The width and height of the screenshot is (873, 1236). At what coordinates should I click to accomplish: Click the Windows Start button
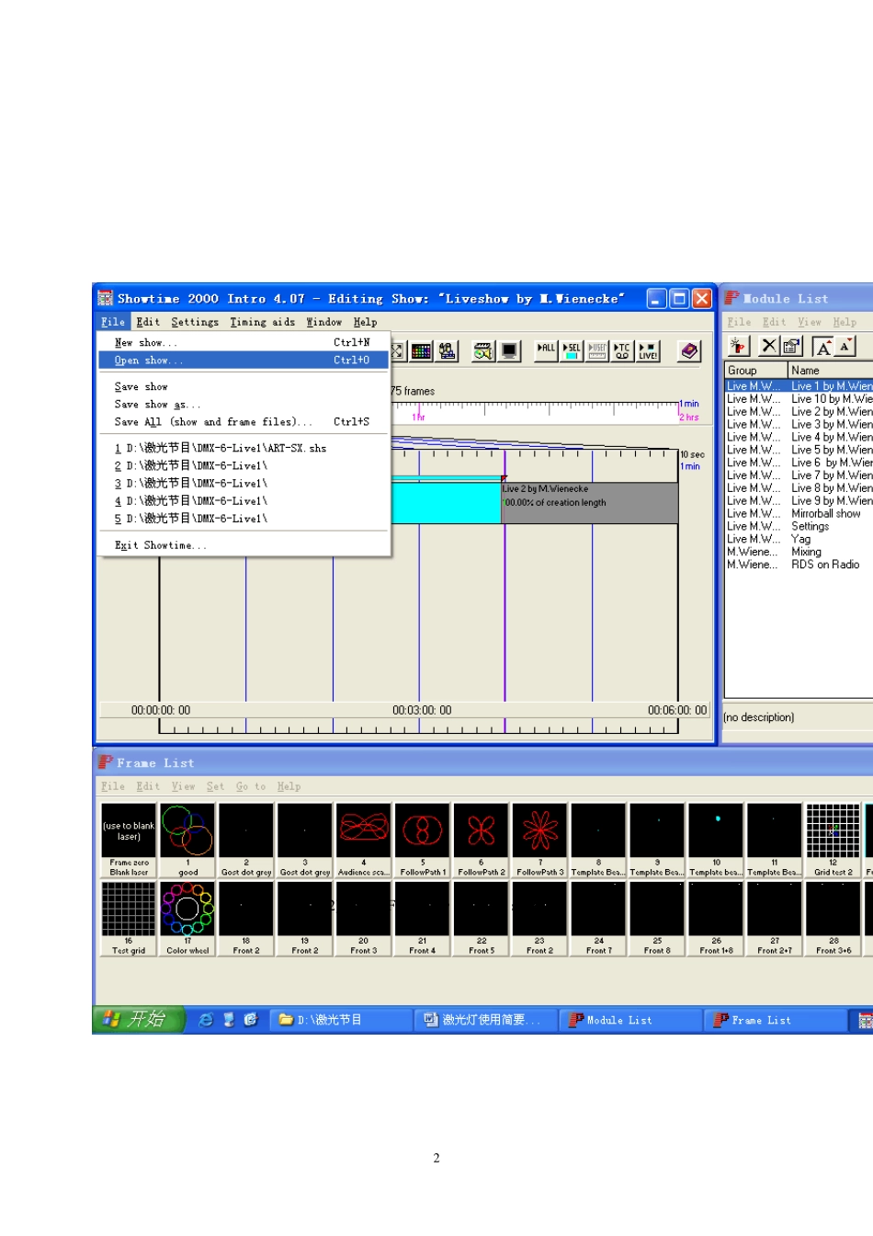139,1020
